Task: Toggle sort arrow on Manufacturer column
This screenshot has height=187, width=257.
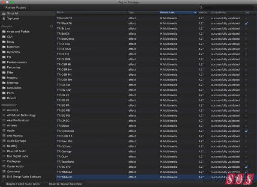Action: [195, 12]
